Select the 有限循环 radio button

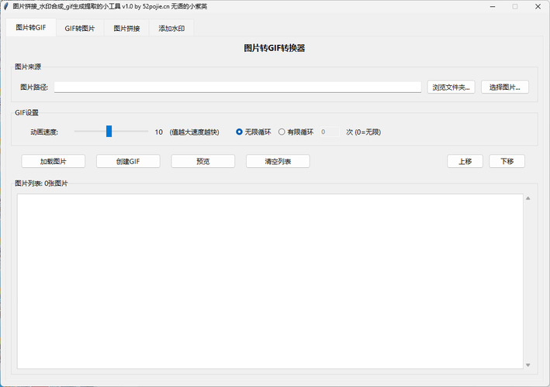(282, 132)
